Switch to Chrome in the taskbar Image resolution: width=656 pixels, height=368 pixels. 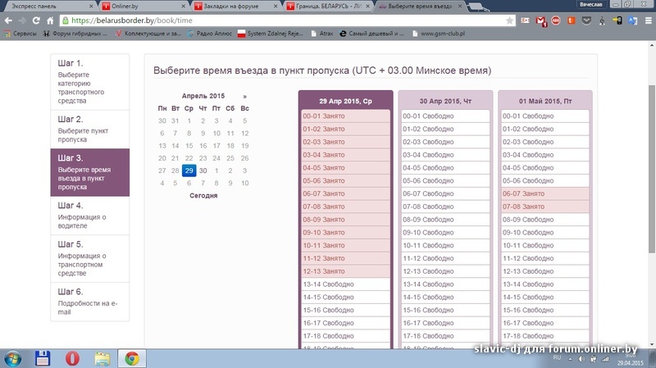click(132, 358)
